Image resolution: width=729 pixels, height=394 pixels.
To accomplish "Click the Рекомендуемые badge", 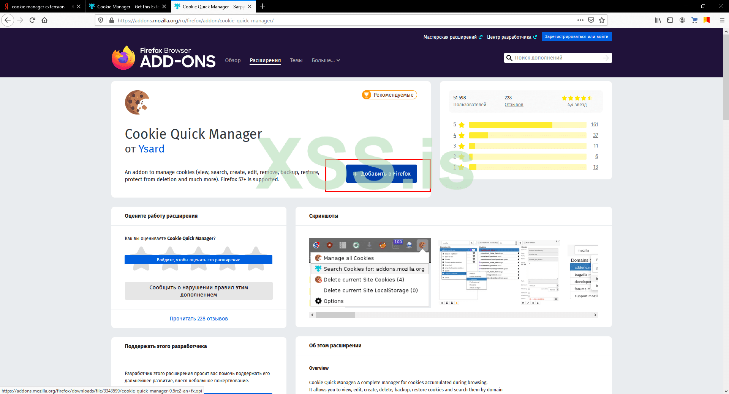I will pyautogui.click(x=389, y=95).
